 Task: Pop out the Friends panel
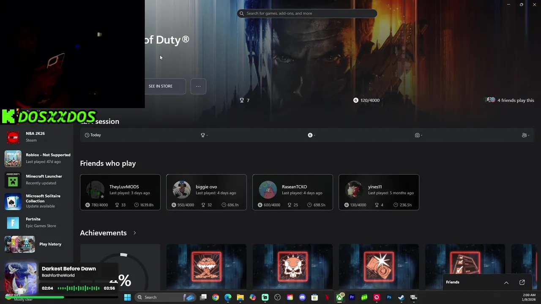[522, 282]
